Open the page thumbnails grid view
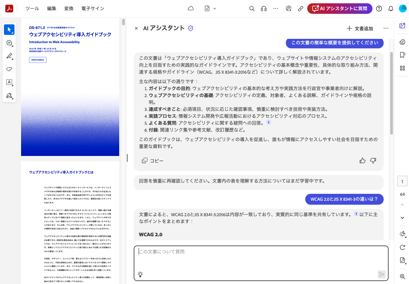Screen dimensions: 409x284 402,68
